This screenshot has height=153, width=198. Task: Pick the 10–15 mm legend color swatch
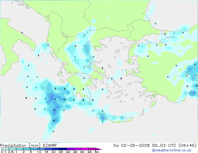tap(41, 149)
